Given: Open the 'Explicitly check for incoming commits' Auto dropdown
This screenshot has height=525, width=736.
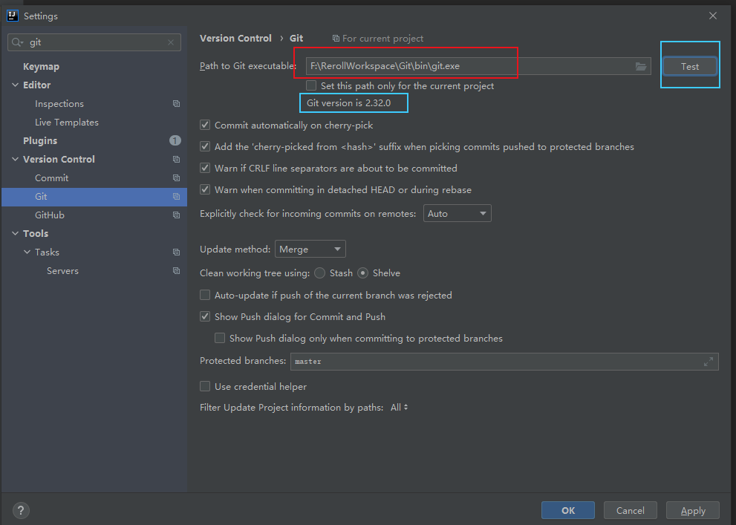Looking at the screenshot, I should [x=457, y=213].
